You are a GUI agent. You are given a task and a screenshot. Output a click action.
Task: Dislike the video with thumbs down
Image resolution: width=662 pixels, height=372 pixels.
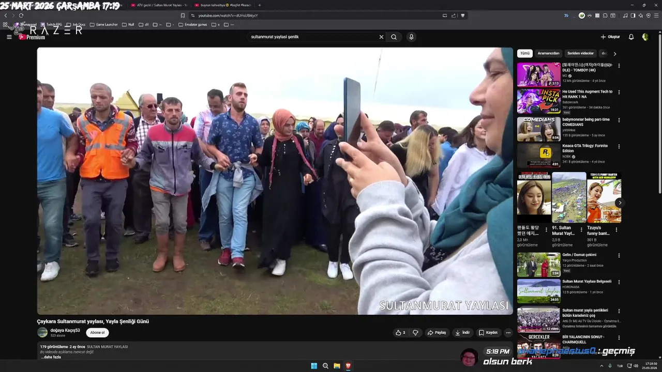tap(415, 333)
